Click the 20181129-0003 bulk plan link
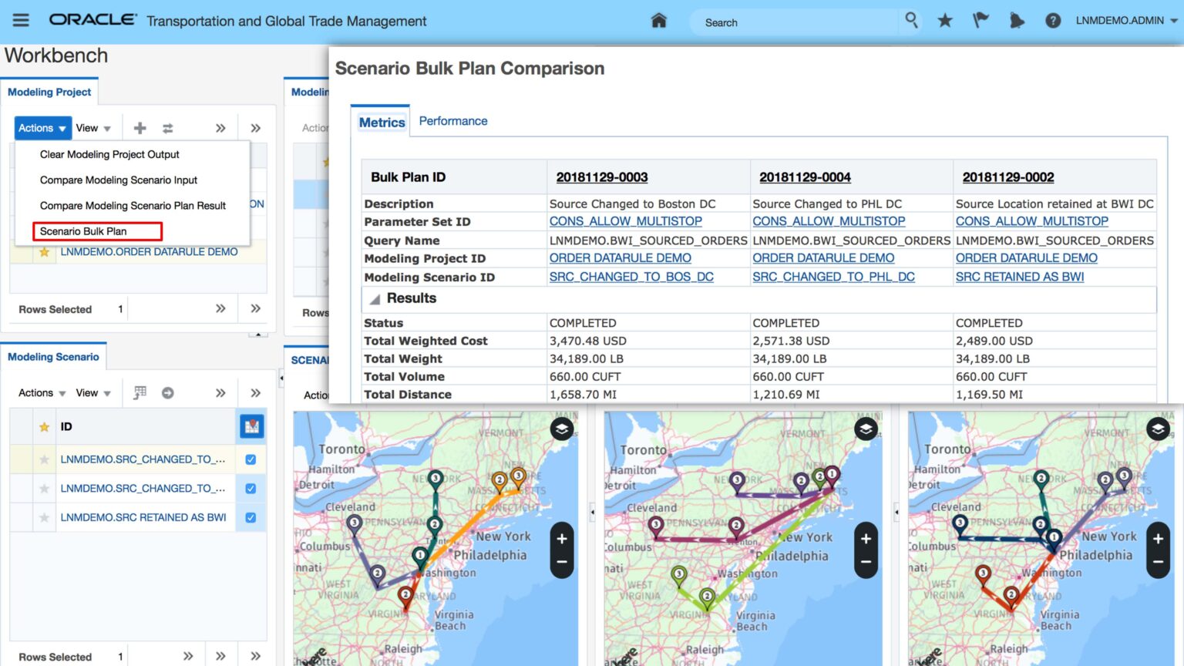Image resolution: width=1184 pixels, height=666 pixels. (x=602, y=177)
